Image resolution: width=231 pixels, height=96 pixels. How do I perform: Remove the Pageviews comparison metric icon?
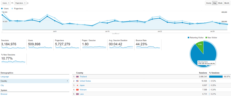click(28, 3)
